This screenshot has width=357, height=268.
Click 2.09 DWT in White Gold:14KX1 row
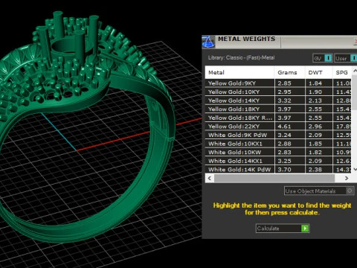click(318, 161)
